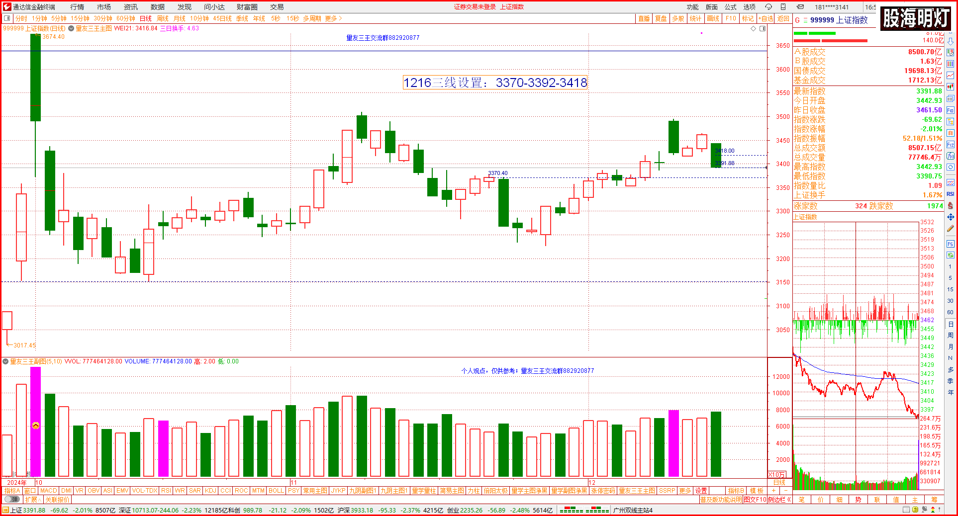Screen dimensions: 958x516
Task: Open the 市场 menu
Action: tap(104, 7)
